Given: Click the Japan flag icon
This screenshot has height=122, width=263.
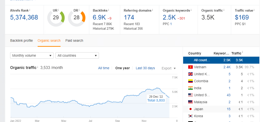Looking at the screenshot, I should click(x=190, y=109).
